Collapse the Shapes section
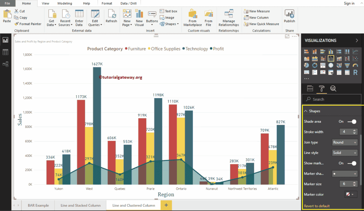 point(306,111)
